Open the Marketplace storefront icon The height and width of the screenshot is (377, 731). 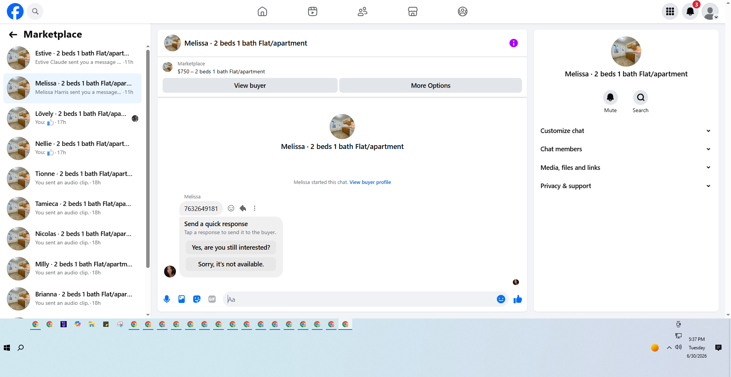coord(413,11)
